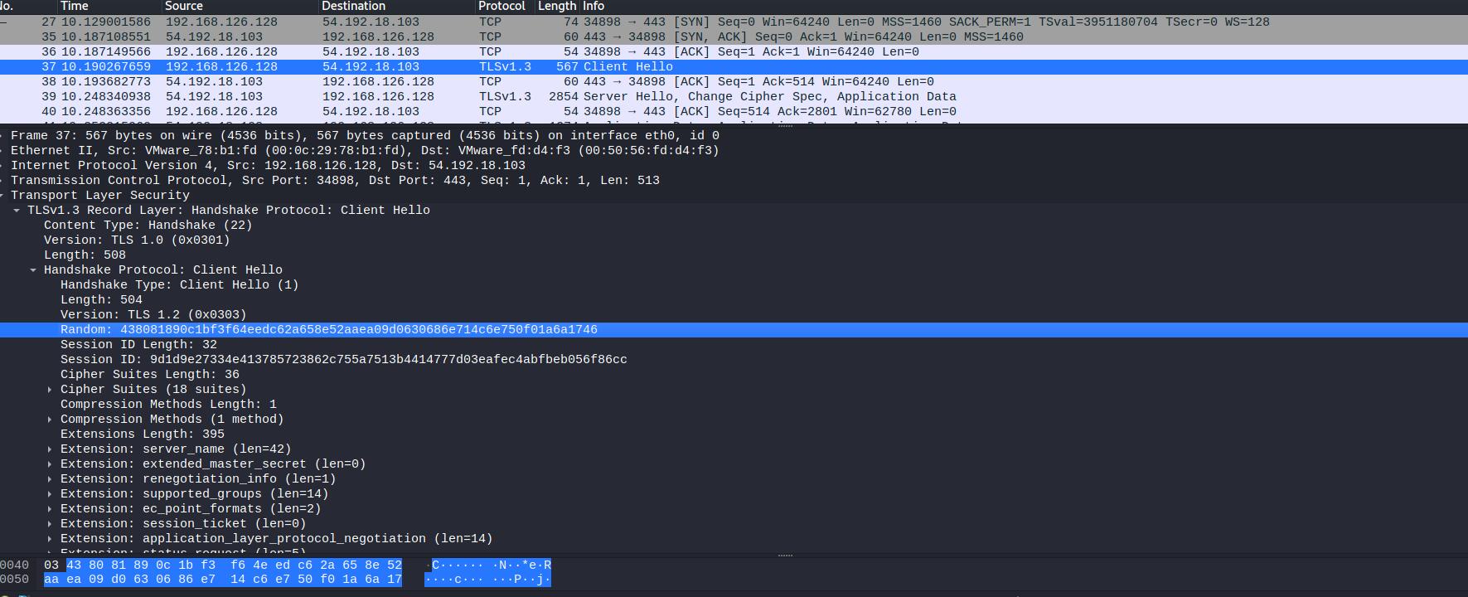Expand the supported_groups extension
The width and height of the screenshot is (1468, 597).
pos(50,493)
